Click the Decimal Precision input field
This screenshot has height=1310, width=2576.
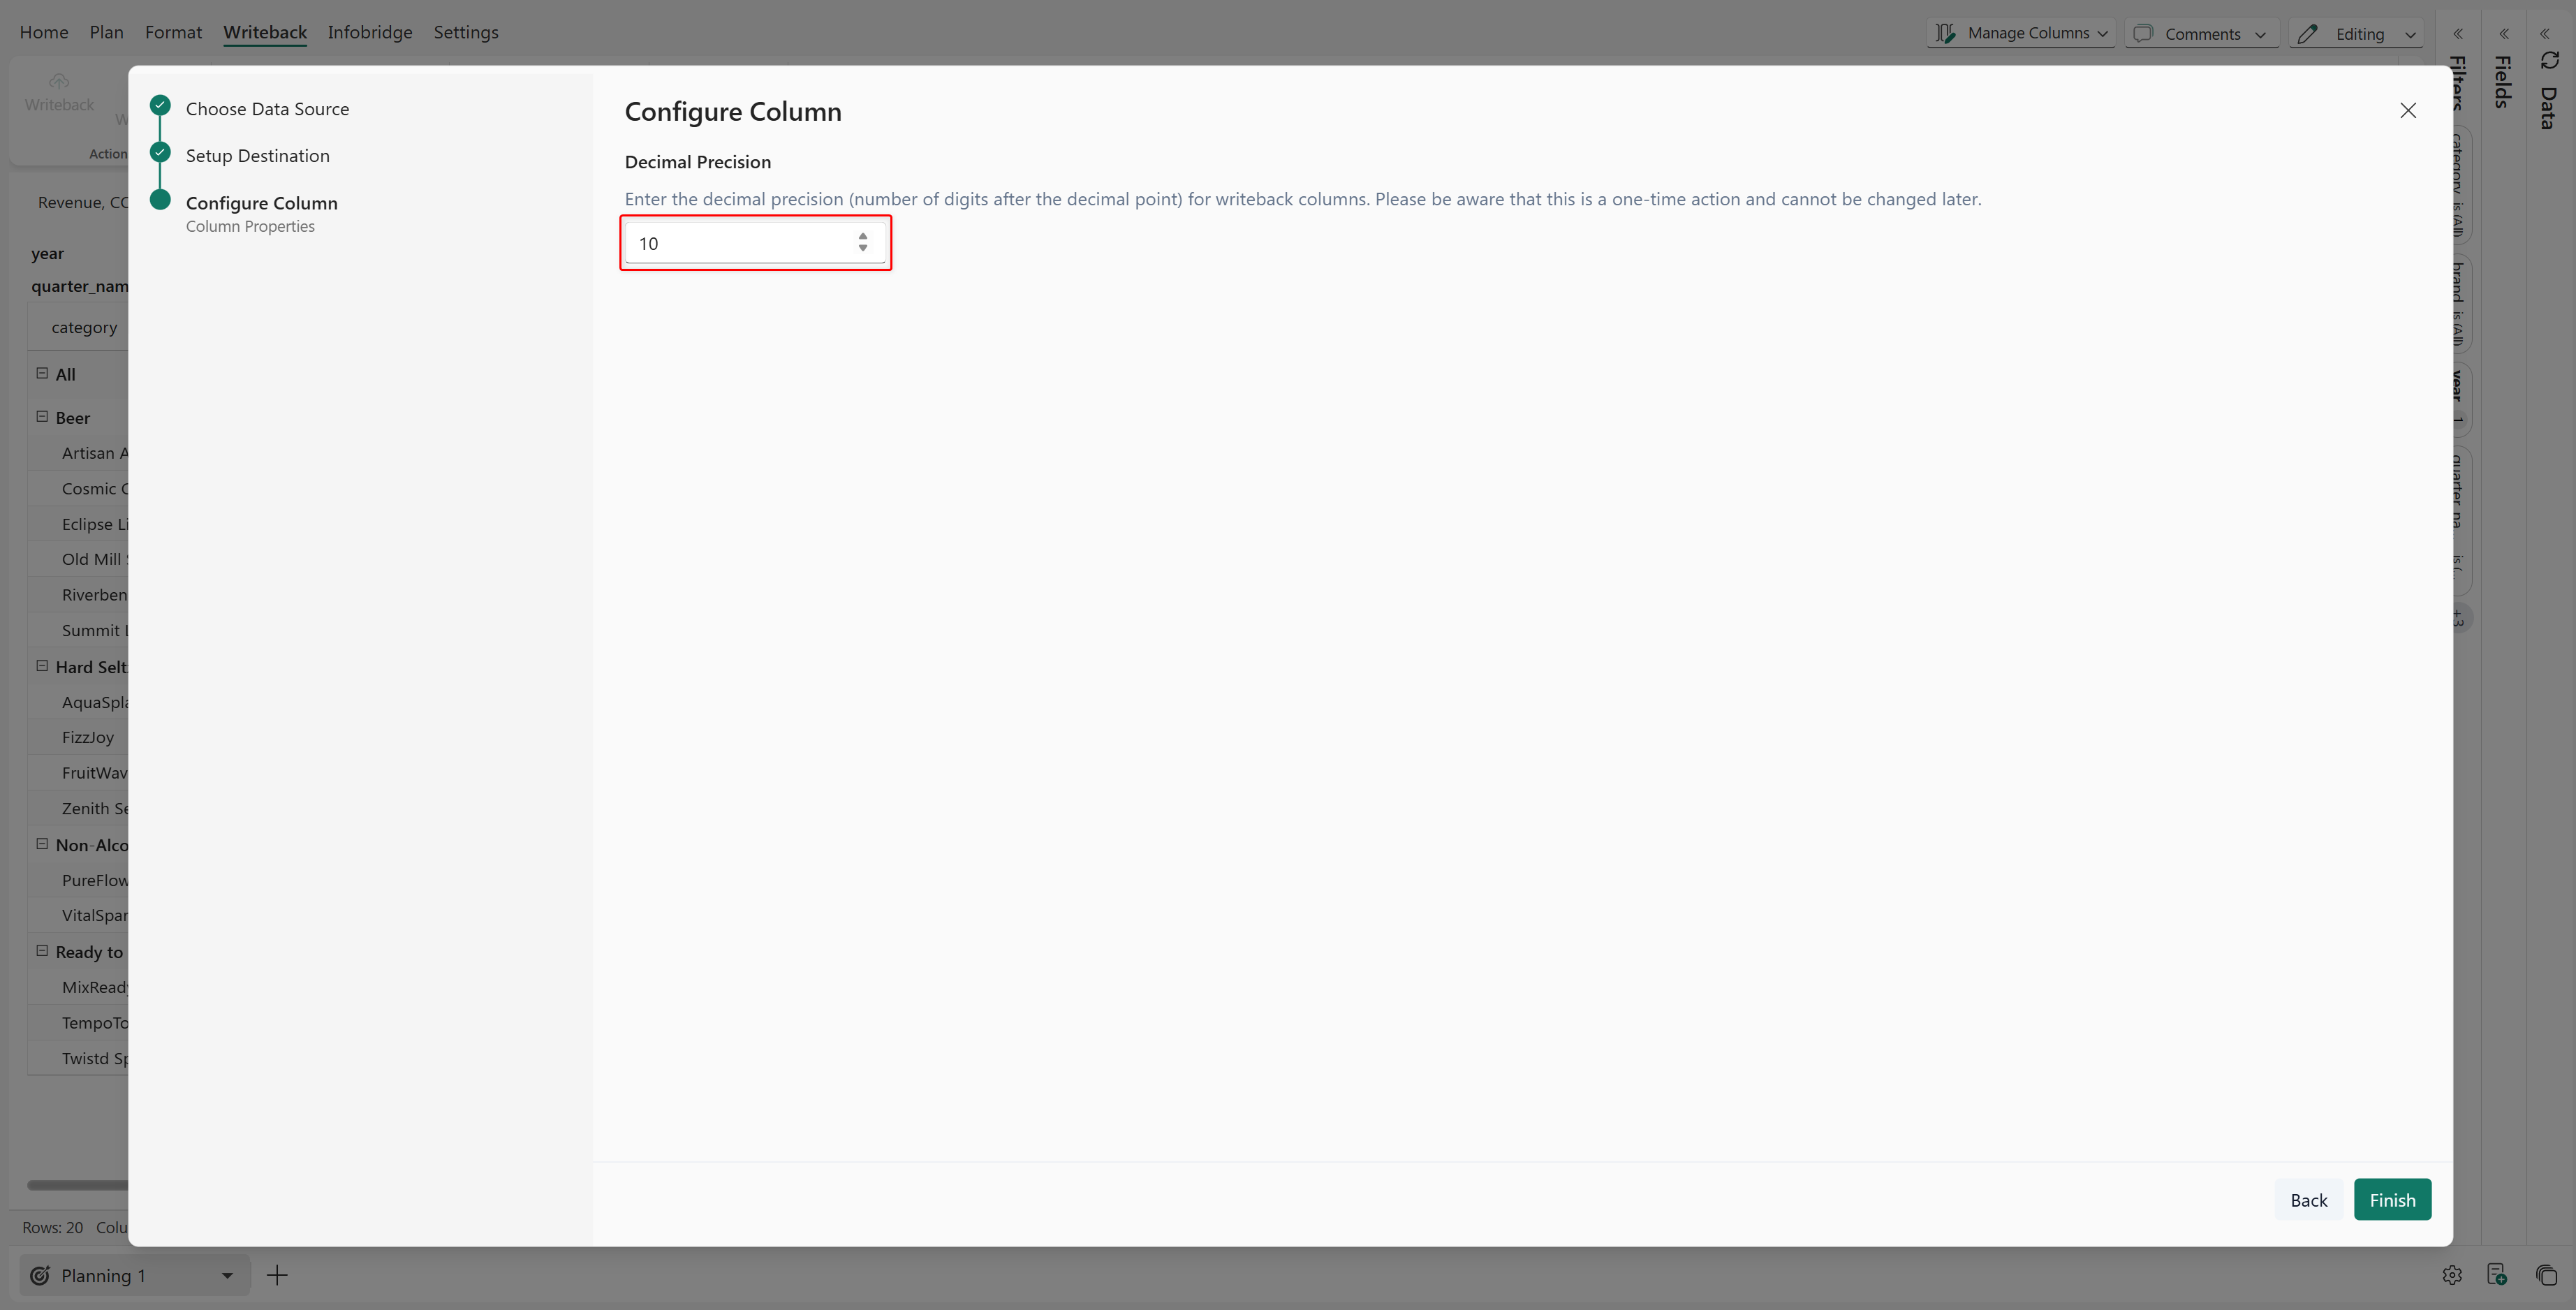740,243
